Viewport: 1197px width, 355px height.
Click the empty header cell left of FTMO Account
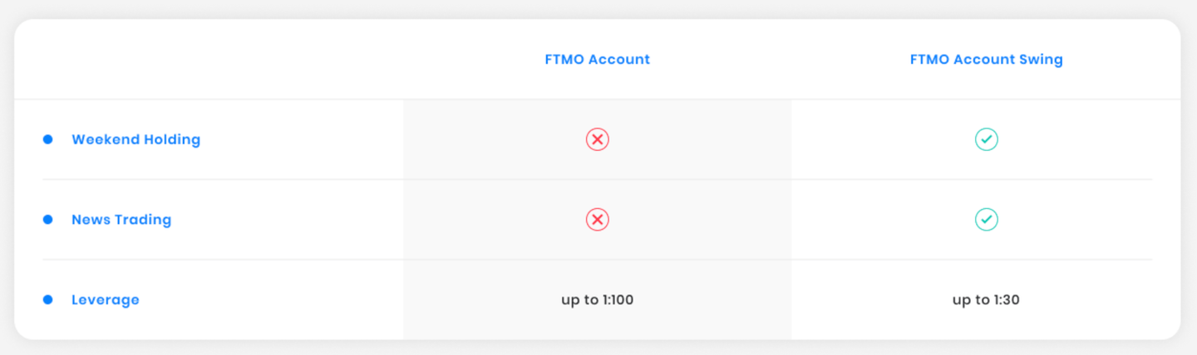click(x=208, y=59)
